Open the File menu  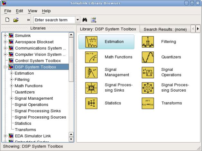[8, 11]
